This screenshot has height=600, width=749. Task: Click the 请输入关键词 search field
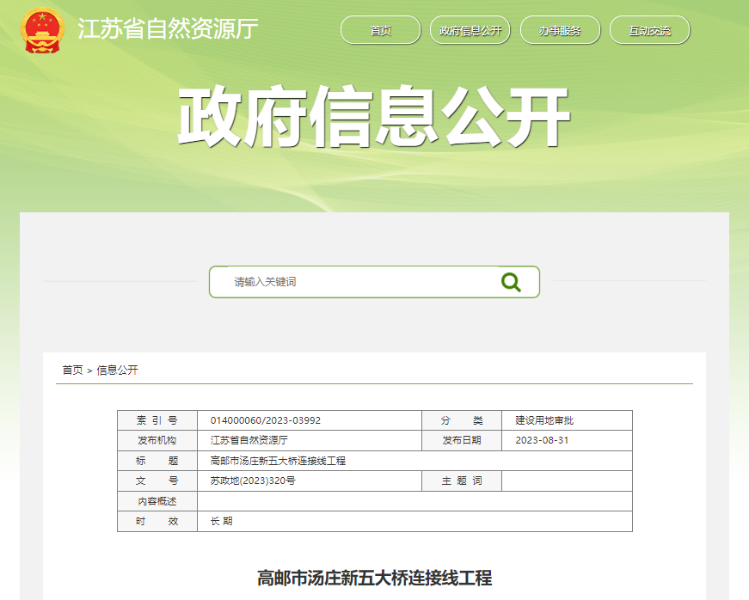point(353,282)
